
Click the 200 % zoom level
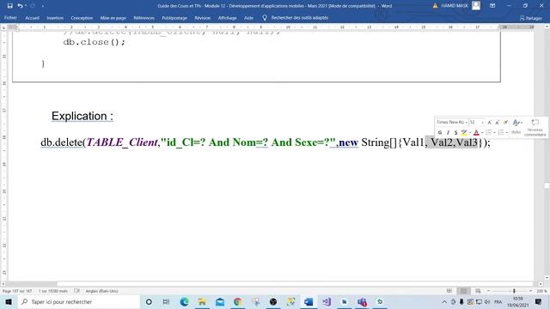541,291
